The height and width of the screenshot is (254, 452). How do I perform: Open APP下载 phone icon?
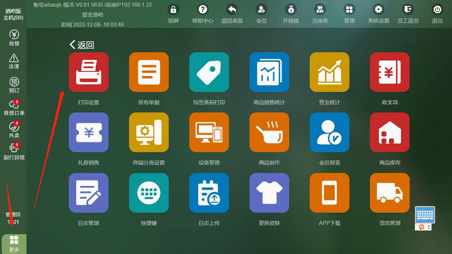pos(330,193)
